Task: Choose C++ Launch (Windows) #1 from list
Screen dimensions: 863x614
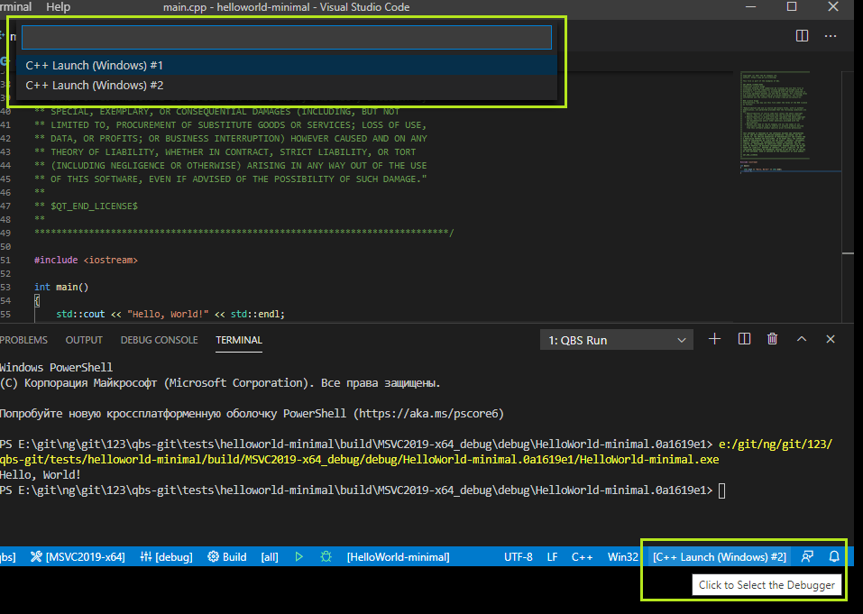Action: 95,66
